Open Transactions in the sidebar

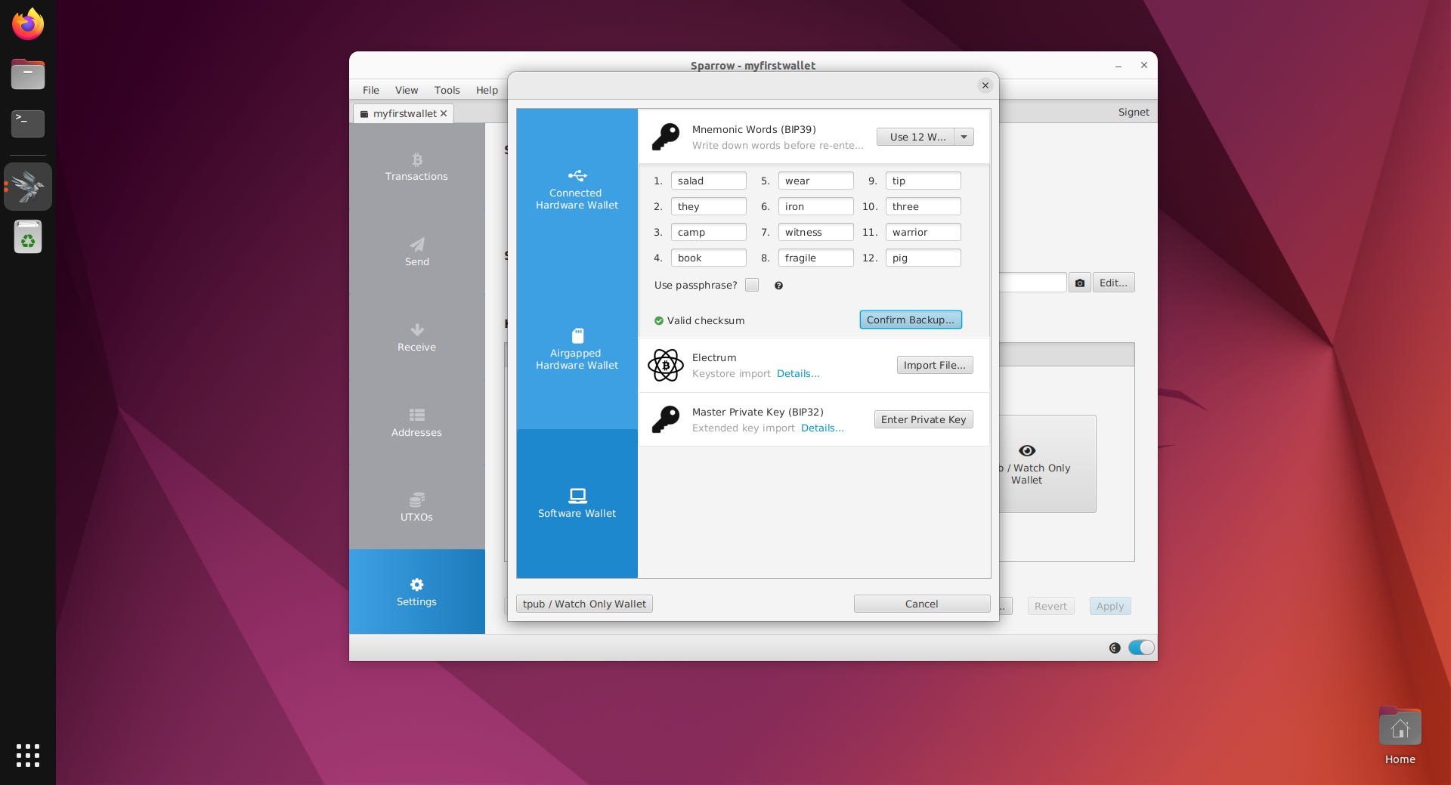416,167
